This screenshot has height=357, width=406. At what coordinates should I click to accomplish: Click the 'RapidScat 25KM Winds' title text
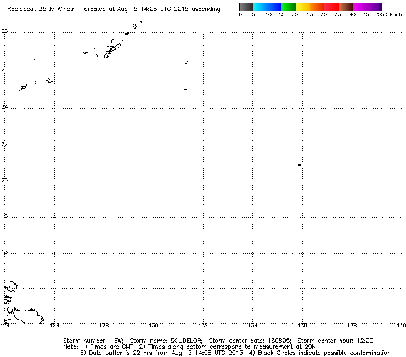pos(40,9)
